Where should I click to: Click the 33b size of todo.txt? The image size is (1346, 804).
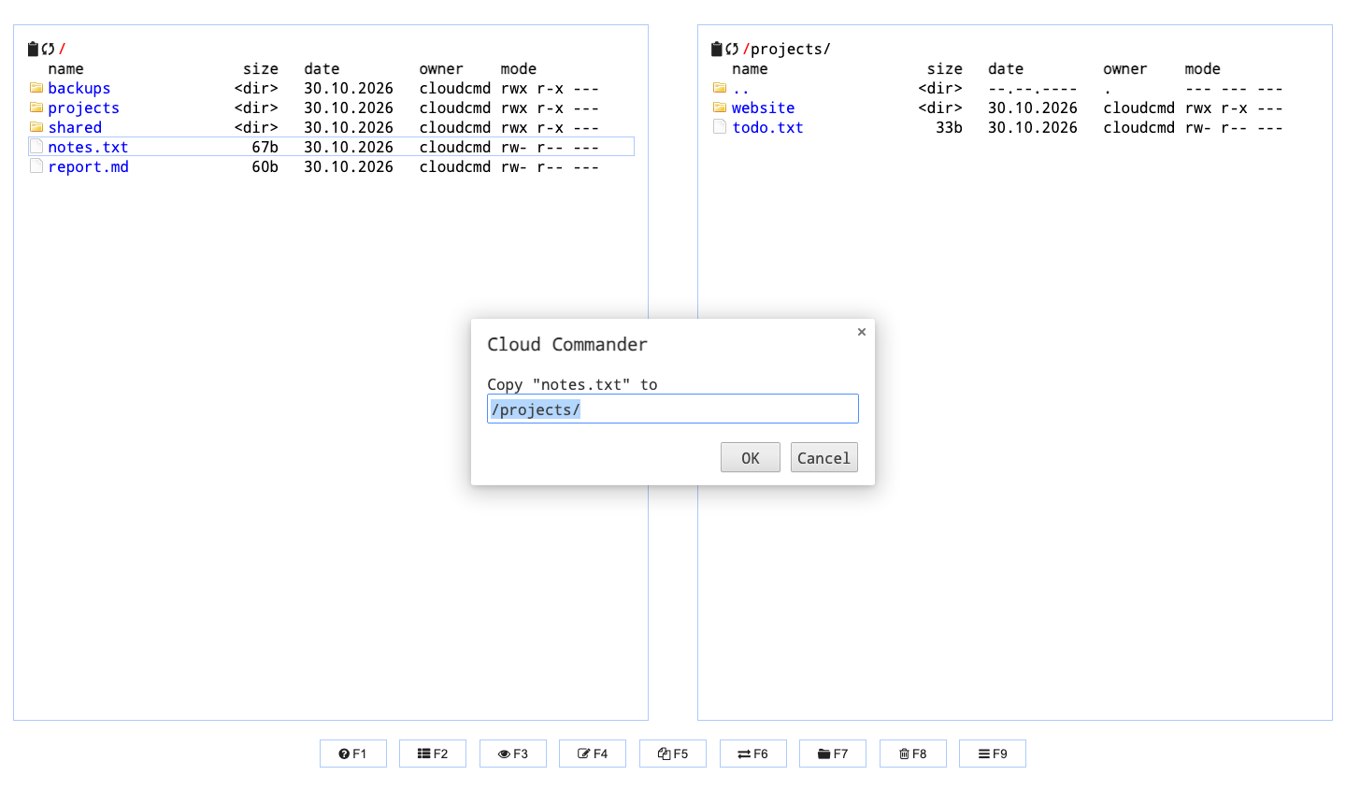[949, 127]
